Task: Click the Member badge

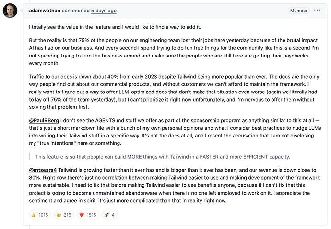Action: point(298,11)
